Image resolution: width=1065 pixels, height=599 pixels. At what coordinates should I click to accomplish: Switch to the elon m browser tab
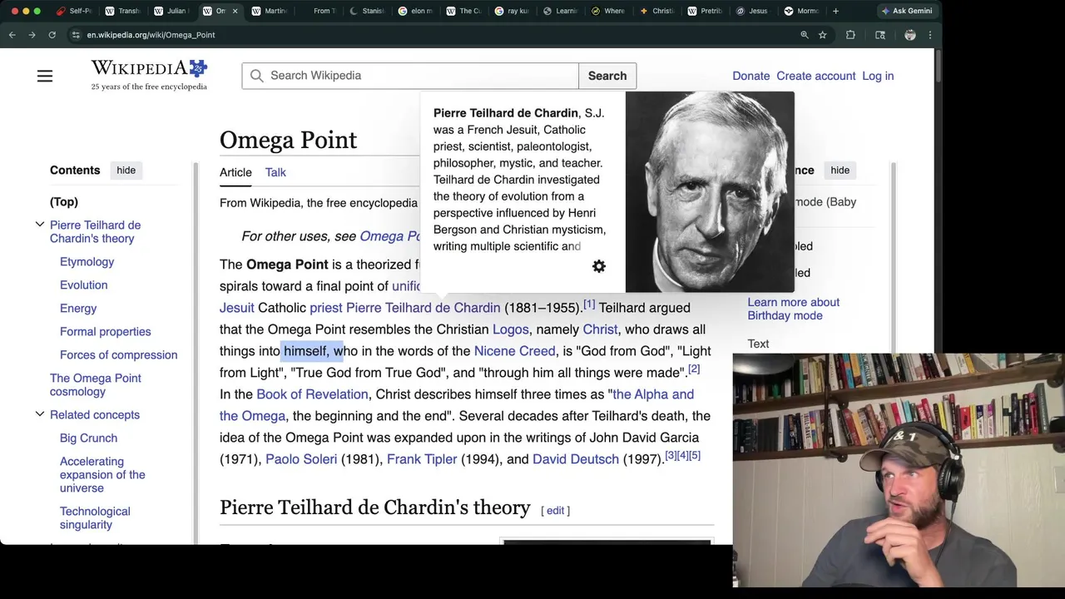click(415, 11)
